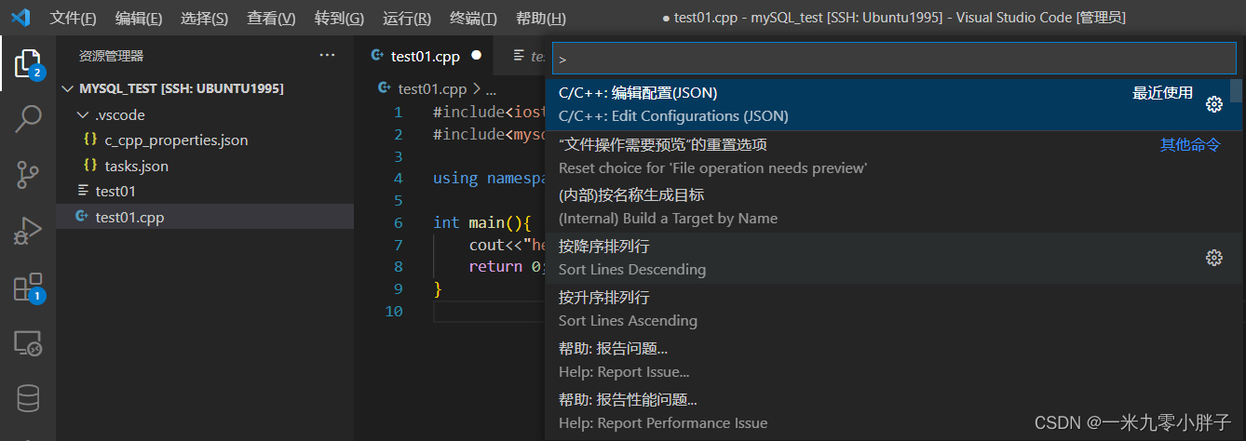Open the Explorer view in activity bar
The image size is (1246, 441).
pyautogui.click(x=28, y=63)
